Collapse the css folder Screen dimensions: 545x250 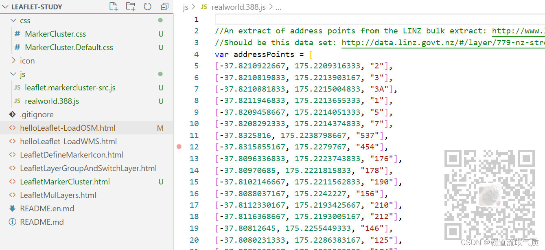pos(13,20)
